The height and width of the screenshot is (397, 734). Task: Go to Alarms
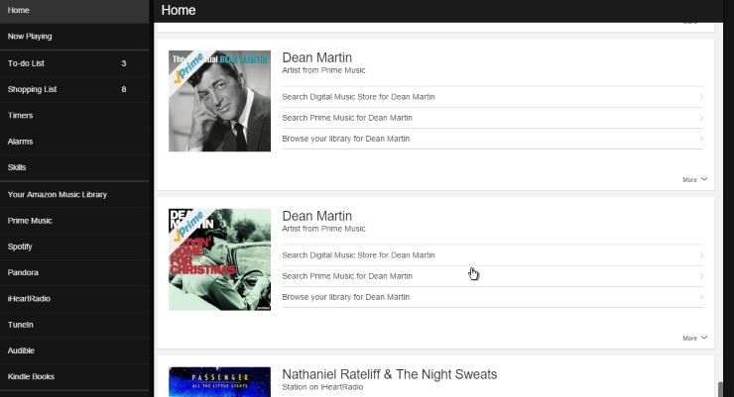tap(74, 142)
